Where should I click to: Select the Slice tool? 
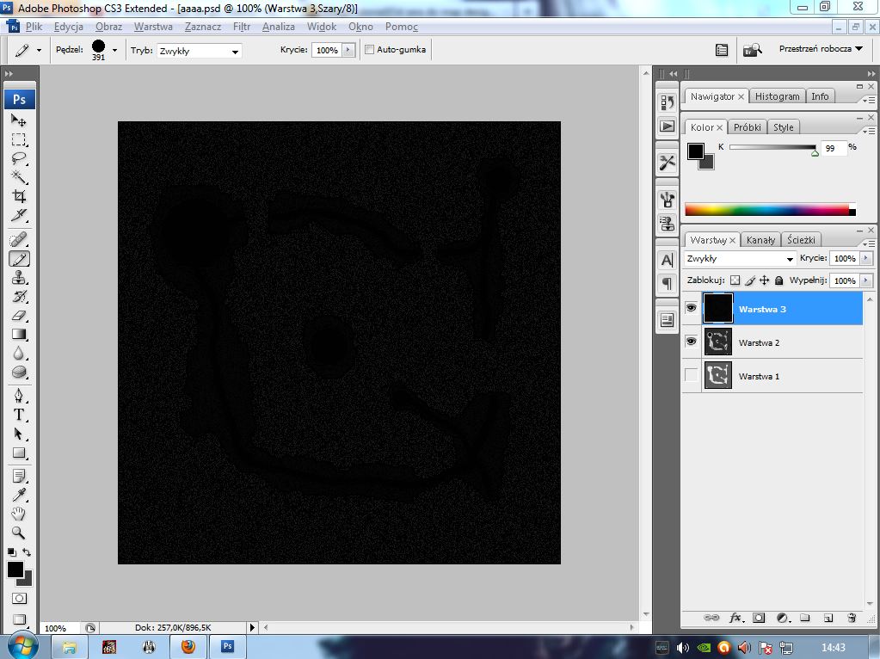19,216
